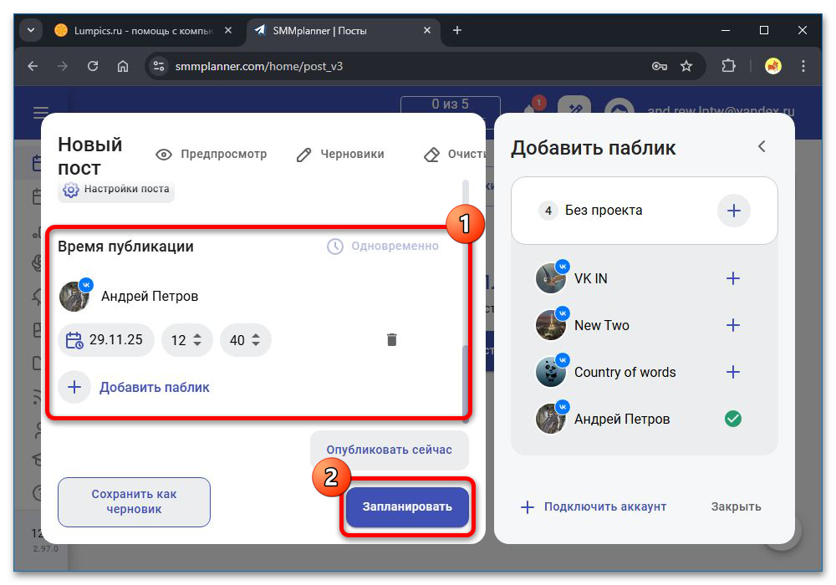Delete Андрей Петров schedule with trash icon
The width and height of the screenshot is (836, 585).
(392, 339)
